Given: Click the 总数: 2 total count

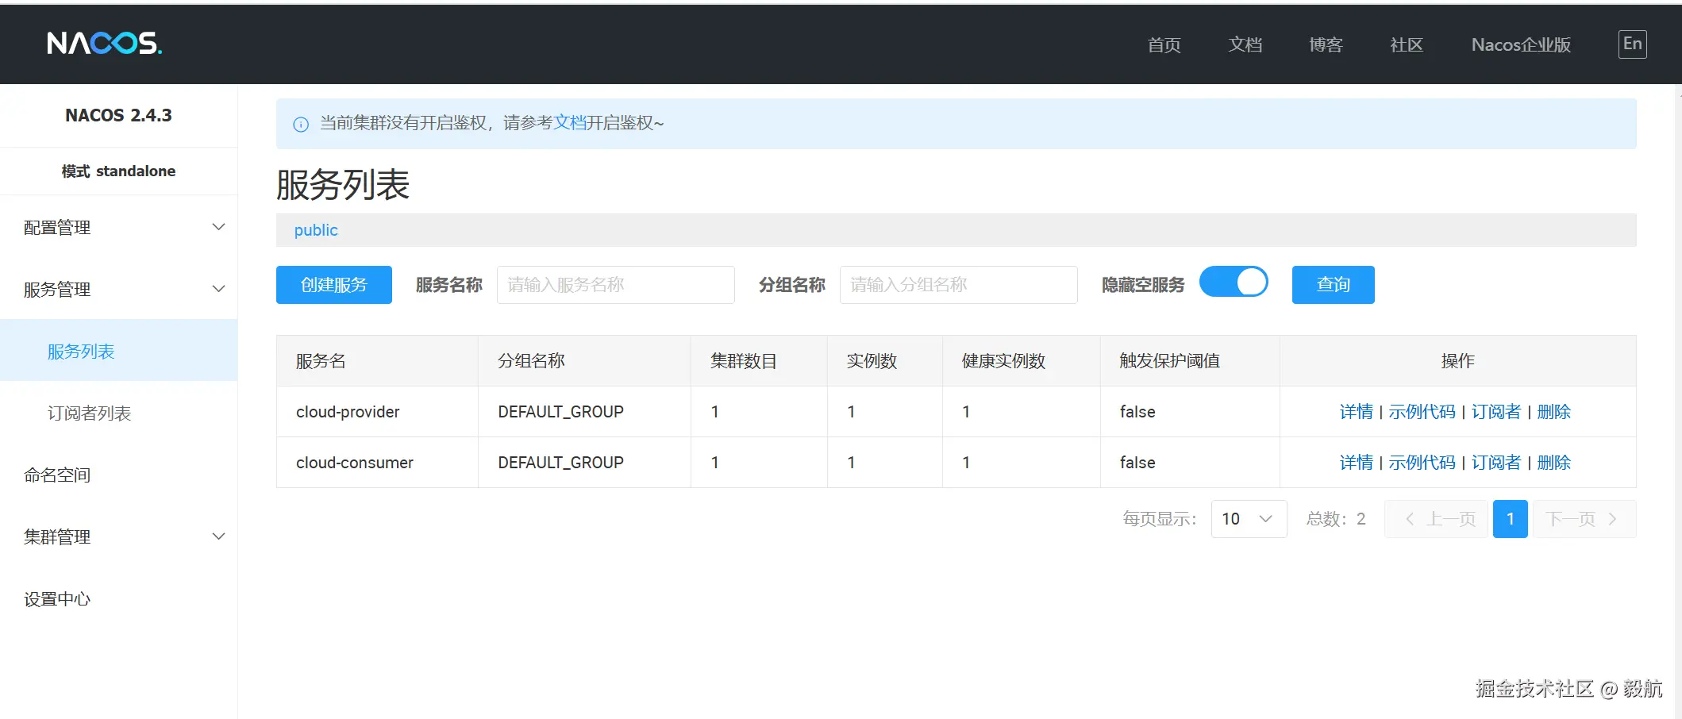Looking at the screenshot, I should tap(1336, 519).
